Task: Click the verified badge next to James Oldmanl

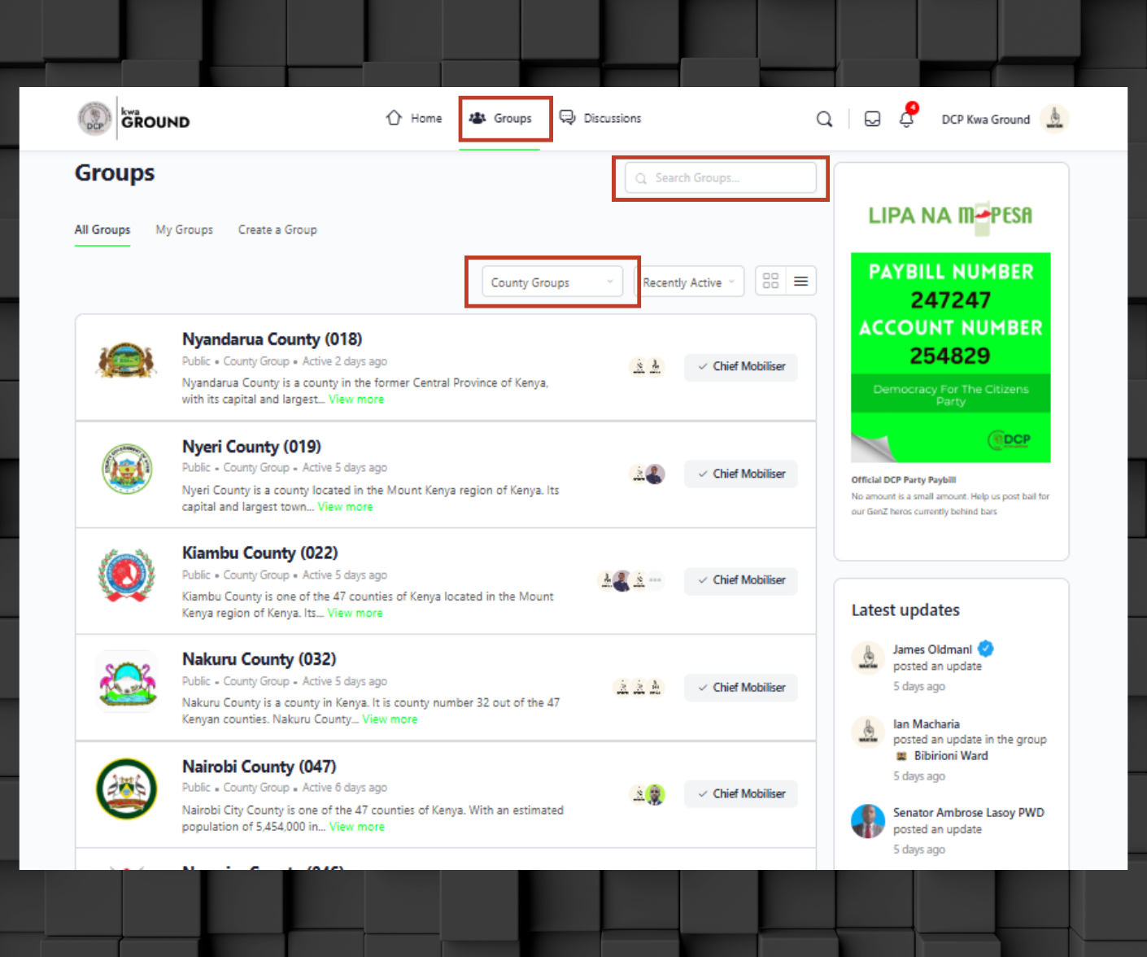Action: click(x=986, y=649)
